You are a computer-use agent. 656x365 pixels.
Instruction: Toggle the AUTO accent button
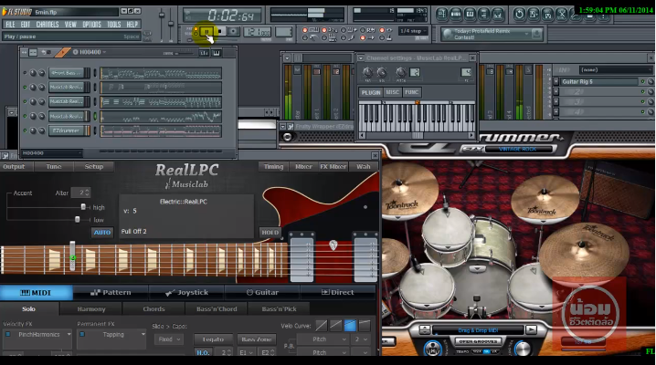pyautogui.click(x=102, y=232)
